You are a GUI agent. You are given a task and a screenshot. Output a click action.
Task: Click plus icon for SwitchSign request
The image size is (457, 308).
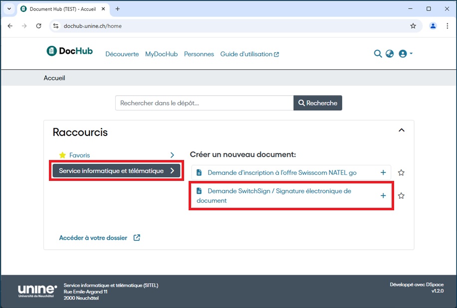[383, 196]
